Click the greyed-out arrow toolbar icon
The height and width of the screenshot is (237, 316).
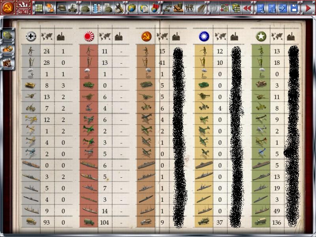pos(213,8)
